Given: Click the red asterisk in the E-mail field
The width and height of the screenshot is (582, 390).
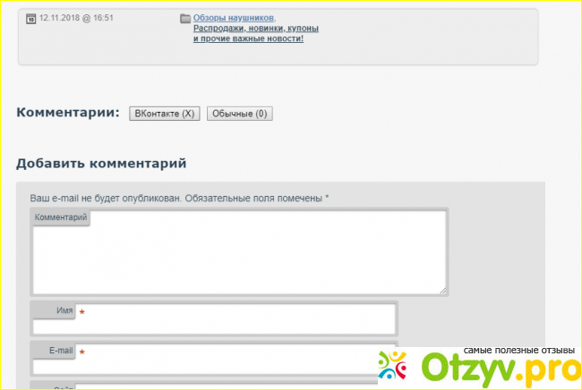Looking at the screenshot, I should [x=82, y=352].
